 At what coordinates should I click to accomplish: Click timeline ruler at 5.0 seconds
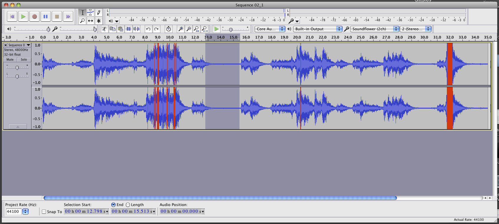(107, 37)
